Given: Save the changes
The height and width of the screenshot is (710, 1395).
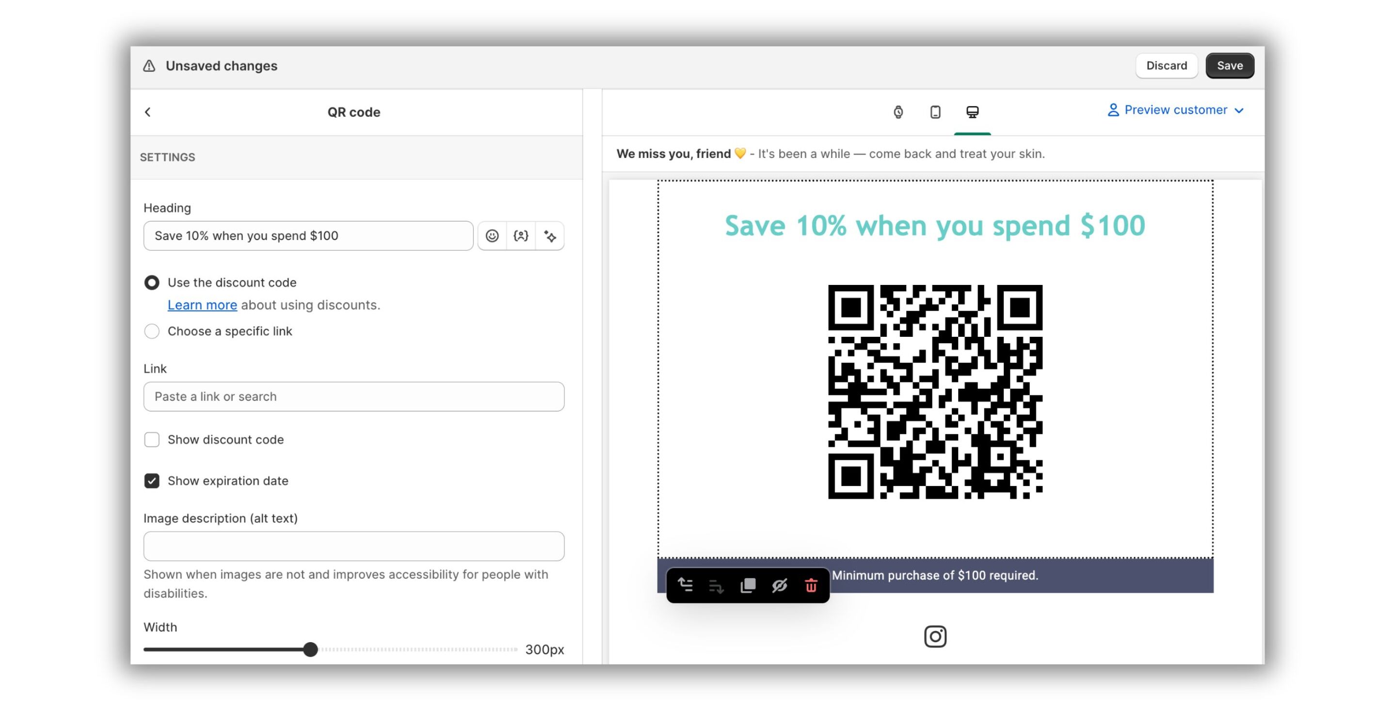Looking at the screenshot, I should 1229,65.
